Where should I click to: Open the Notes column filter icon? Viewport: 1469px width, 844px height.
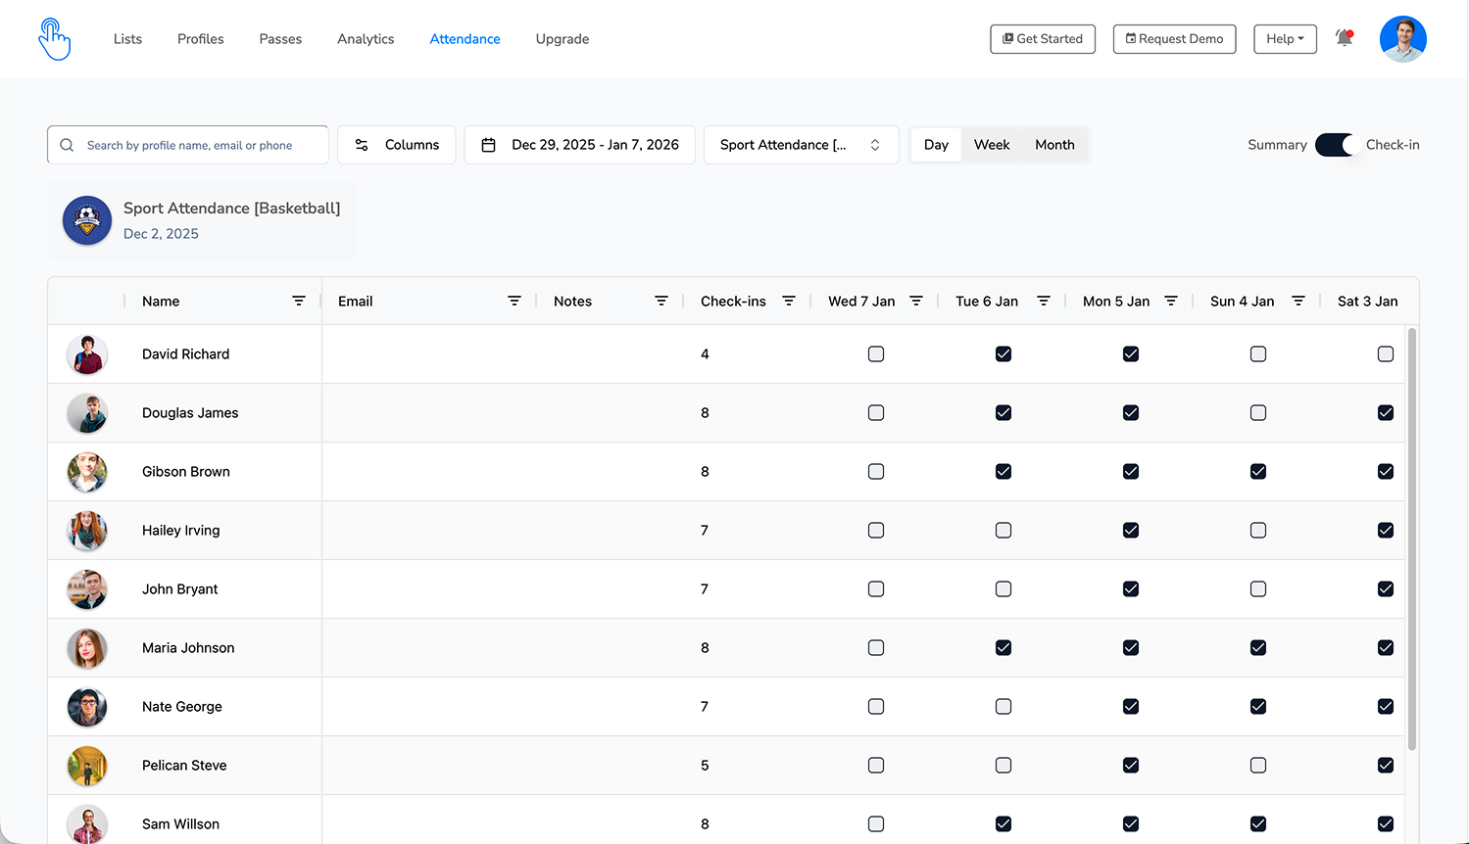661,302
